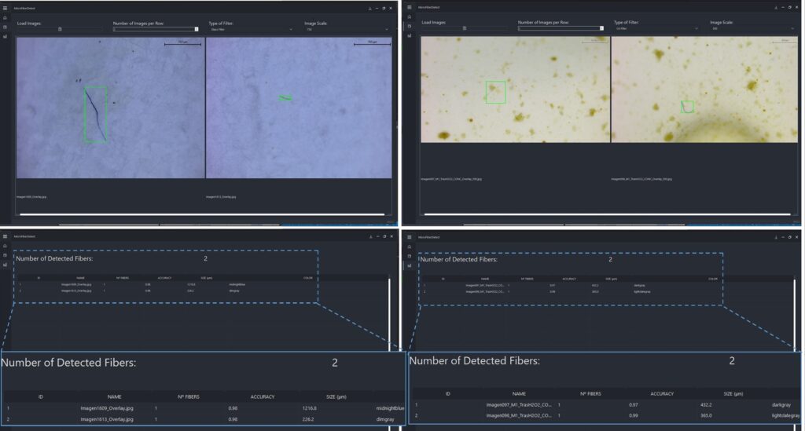Click blue microscope image with long dark fiber
The width and height of the screenshot is (805, 431).
pyautogui.click(x=110, y=108)
